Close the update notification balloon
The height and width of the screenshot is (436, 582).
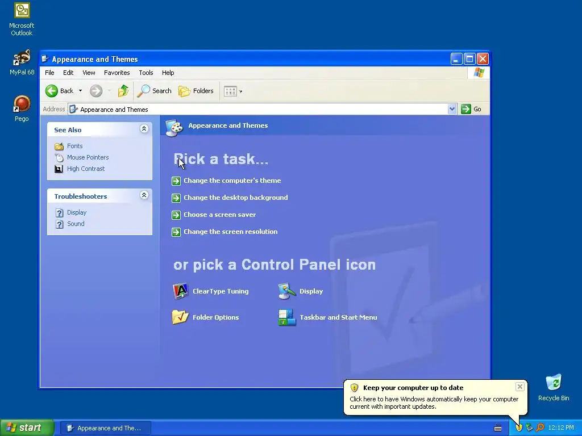519,387
